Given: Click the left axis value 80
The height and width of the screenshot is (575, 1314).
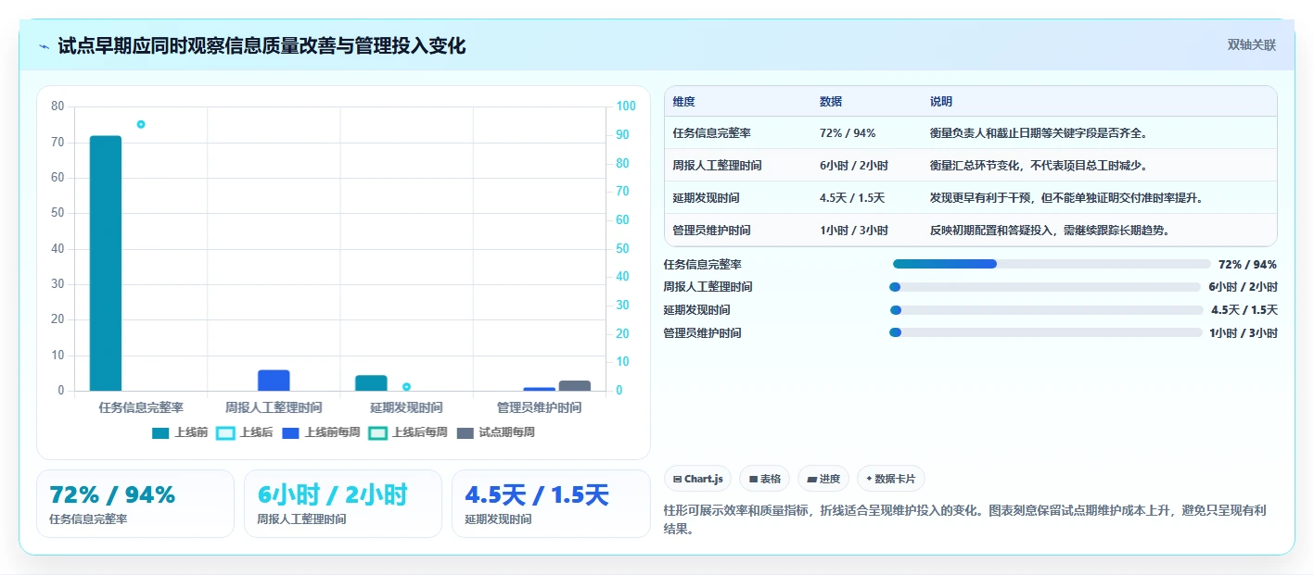Looking at the screenshot, I should [x=57, y=106].
